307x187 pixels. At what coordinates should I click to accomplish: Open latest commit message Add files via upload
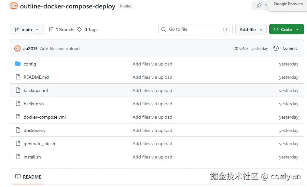tap(60, 49)
